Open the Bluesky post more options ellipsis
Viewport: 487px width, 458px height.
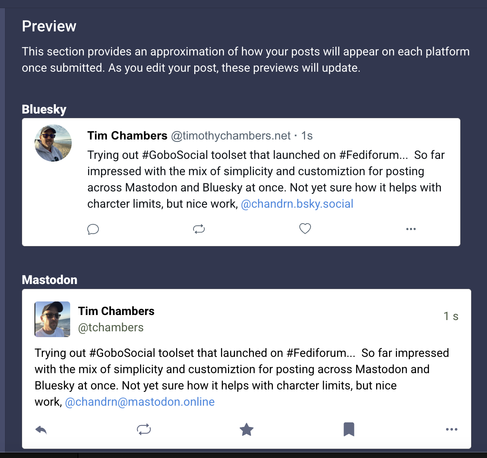pyautogui.click(x=411, y=229)
